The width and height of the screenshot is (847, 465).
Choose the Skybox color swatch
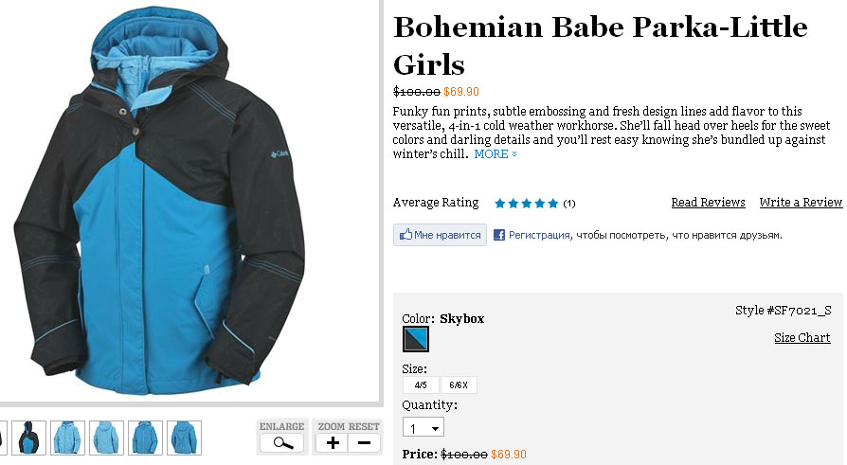416,339
